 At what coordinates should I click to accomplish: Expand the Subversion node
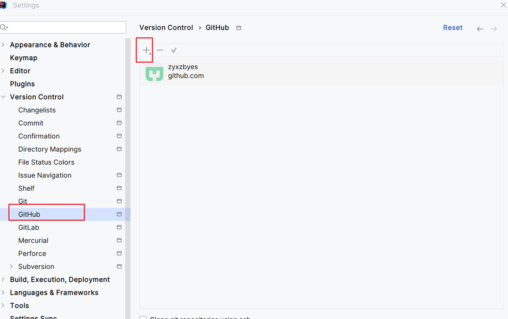point(11,267)
